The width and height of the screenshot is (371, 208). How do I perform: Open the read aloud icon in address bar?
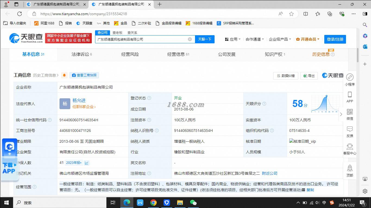point(281,14)
